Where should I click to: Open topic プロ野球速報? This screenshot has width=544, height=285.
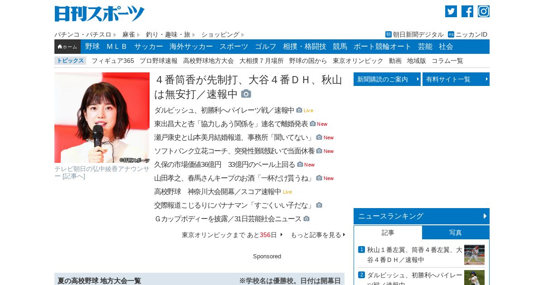point(159,61)
